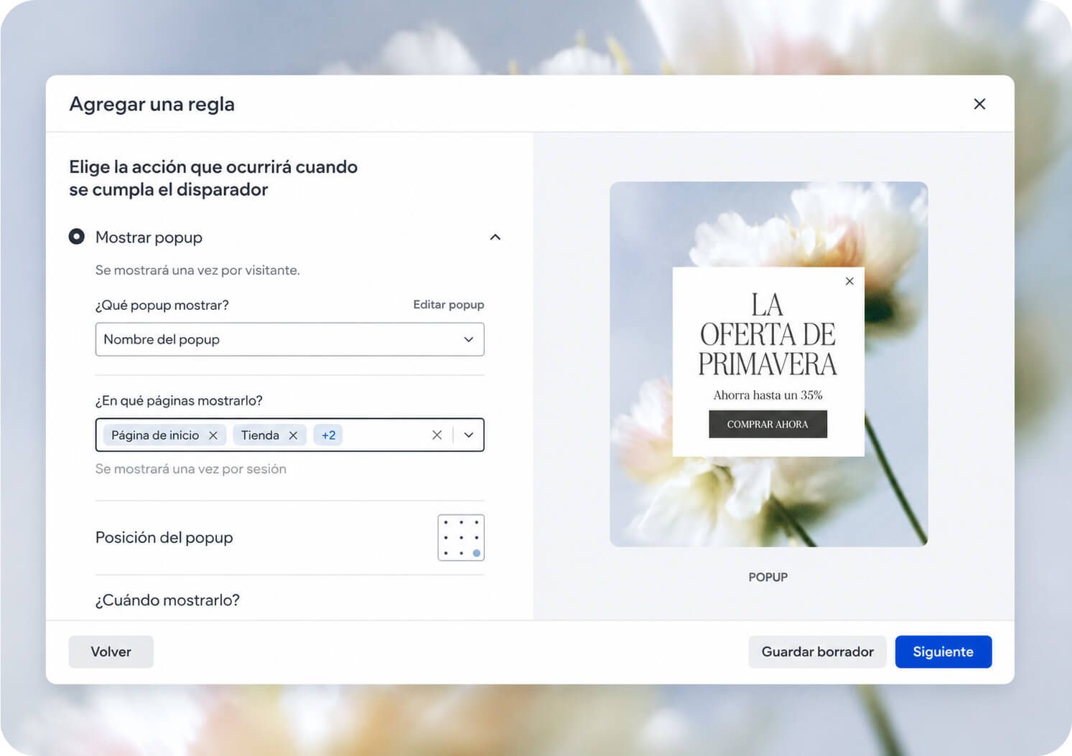Click the +2 more pages badge

point(328,435)
